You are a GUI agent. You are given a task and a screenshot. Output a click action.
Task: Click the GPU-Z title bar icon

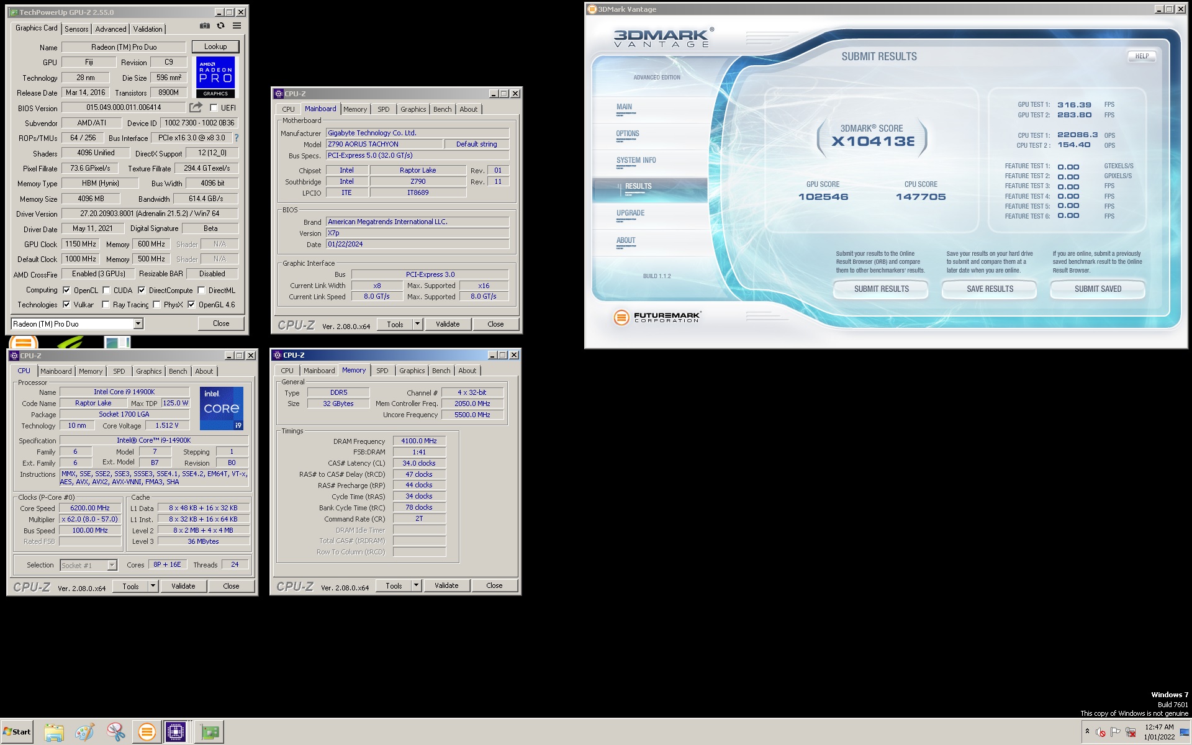14,12
